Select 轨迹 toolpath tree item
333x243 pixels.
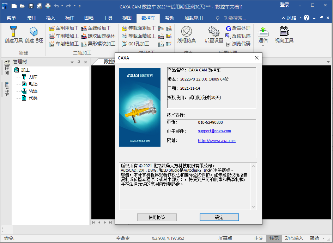click(x=30, y=91)
